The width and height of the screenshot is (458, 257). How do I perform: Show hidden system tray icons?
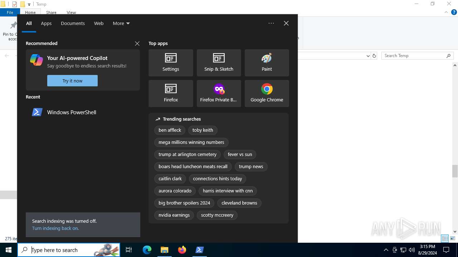[386, 250]
